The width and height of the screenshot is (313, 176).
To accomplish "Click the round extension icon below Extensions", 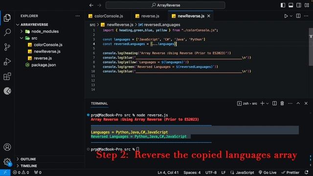I will point(7,91).
